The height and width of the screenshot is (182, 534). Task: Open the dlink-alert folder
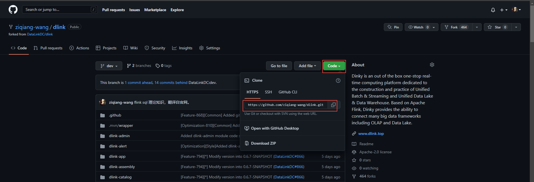118,146
